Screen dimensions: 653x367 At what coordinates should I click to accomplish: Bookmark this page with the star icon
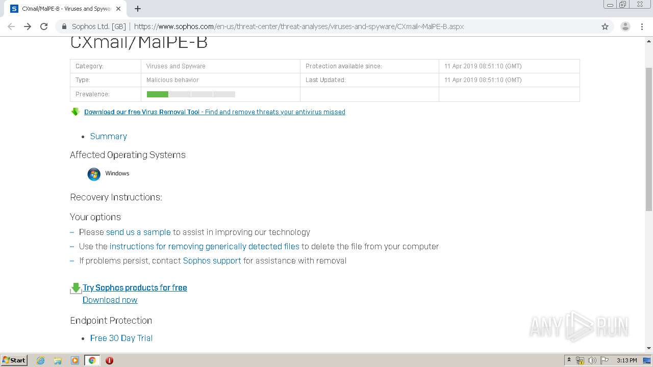[605, 27]
